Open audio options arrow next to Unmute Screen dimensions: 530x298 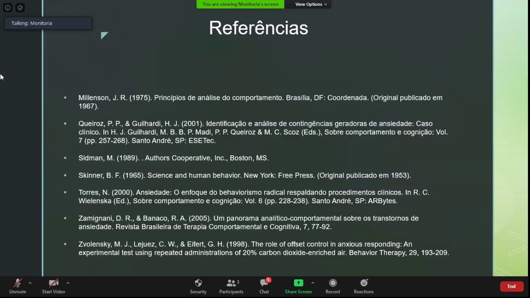[30, 283]
